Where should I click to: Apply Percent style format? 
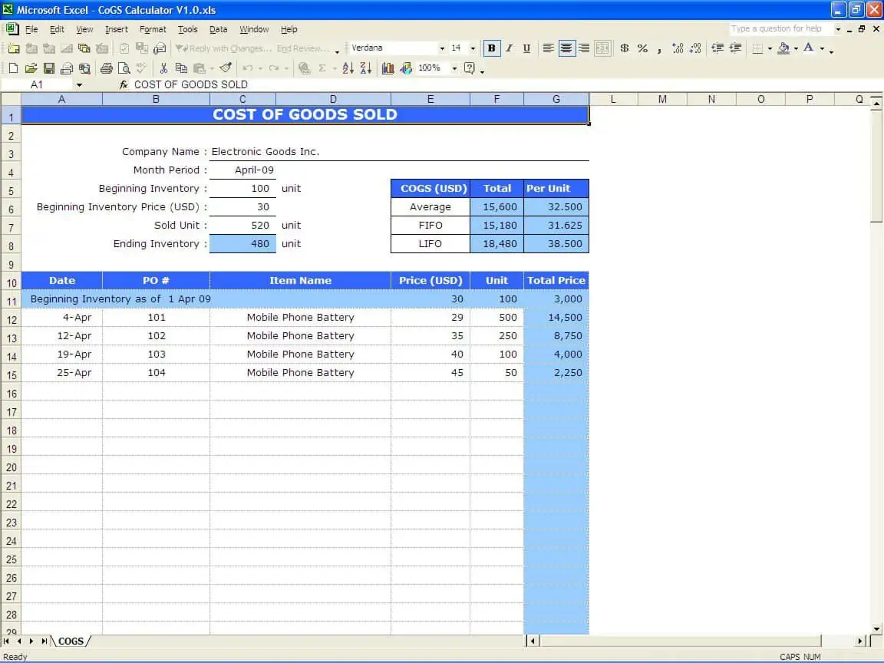click(642, 48)
